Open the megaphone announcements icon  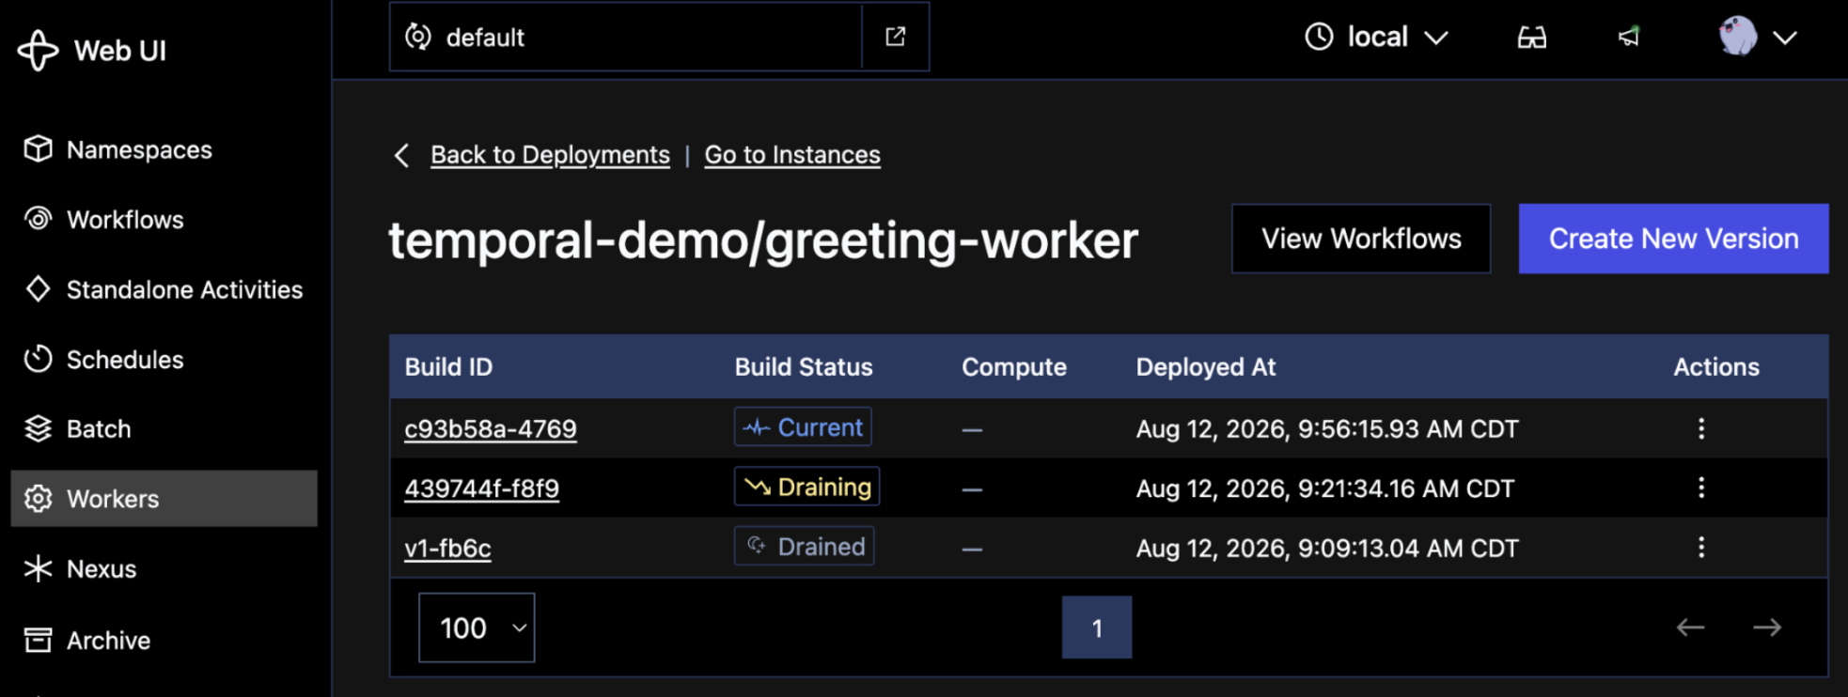[1629, 37]
